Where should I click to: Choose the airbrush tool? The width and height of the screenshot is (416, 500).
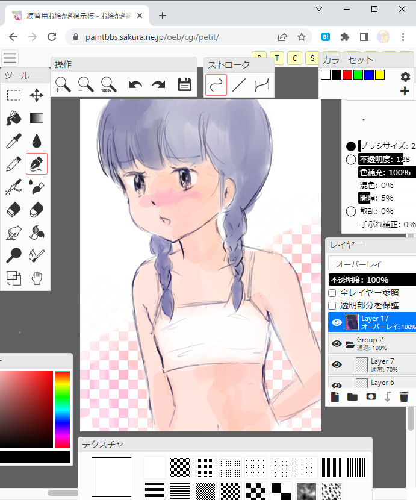tap(14, 187)
